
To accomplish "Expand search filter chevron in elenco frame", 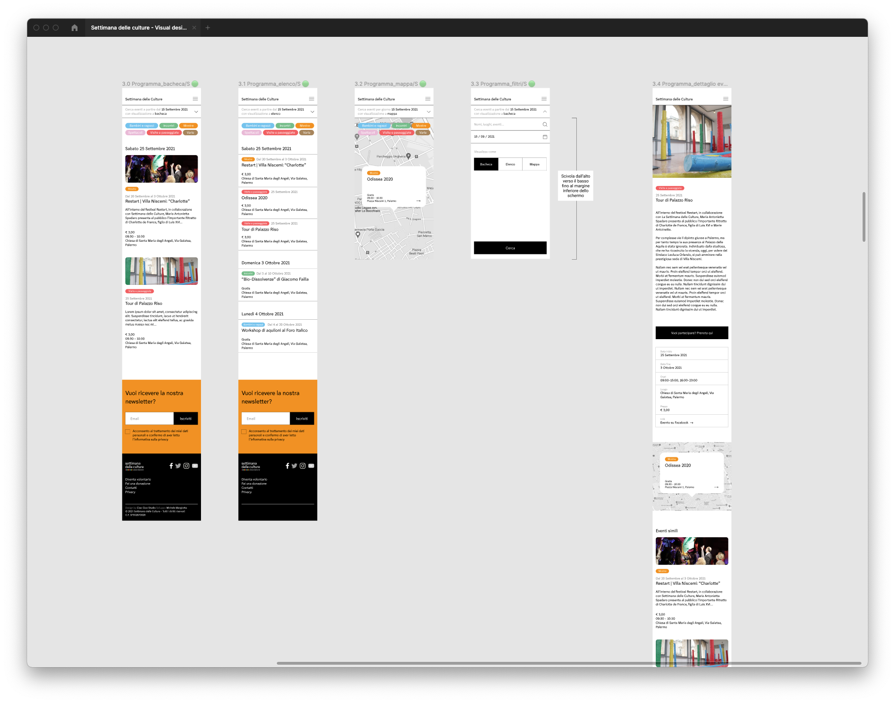I will 312,111.
